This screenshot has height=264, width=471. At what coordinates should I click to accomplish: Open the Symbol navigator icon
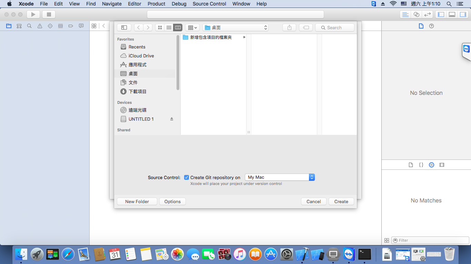coord(19,26)
